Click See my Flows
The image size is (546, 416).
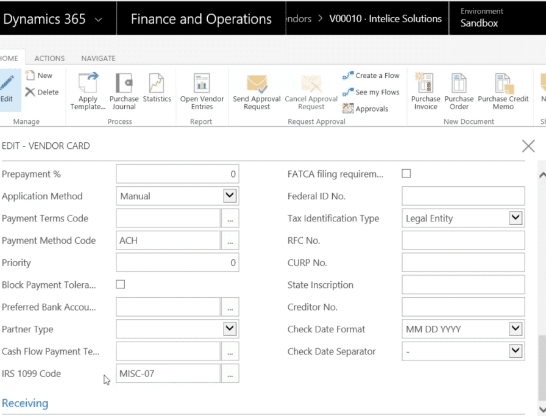click(x=371, y=92)
